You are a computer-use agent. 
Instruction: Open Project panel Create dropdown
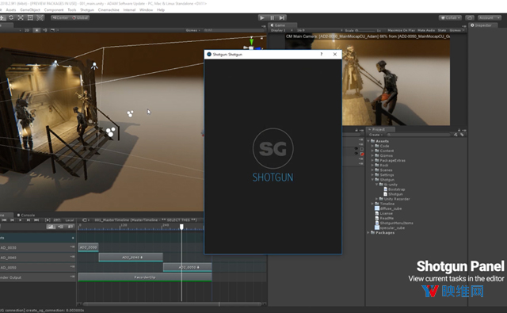click(375, 135)
